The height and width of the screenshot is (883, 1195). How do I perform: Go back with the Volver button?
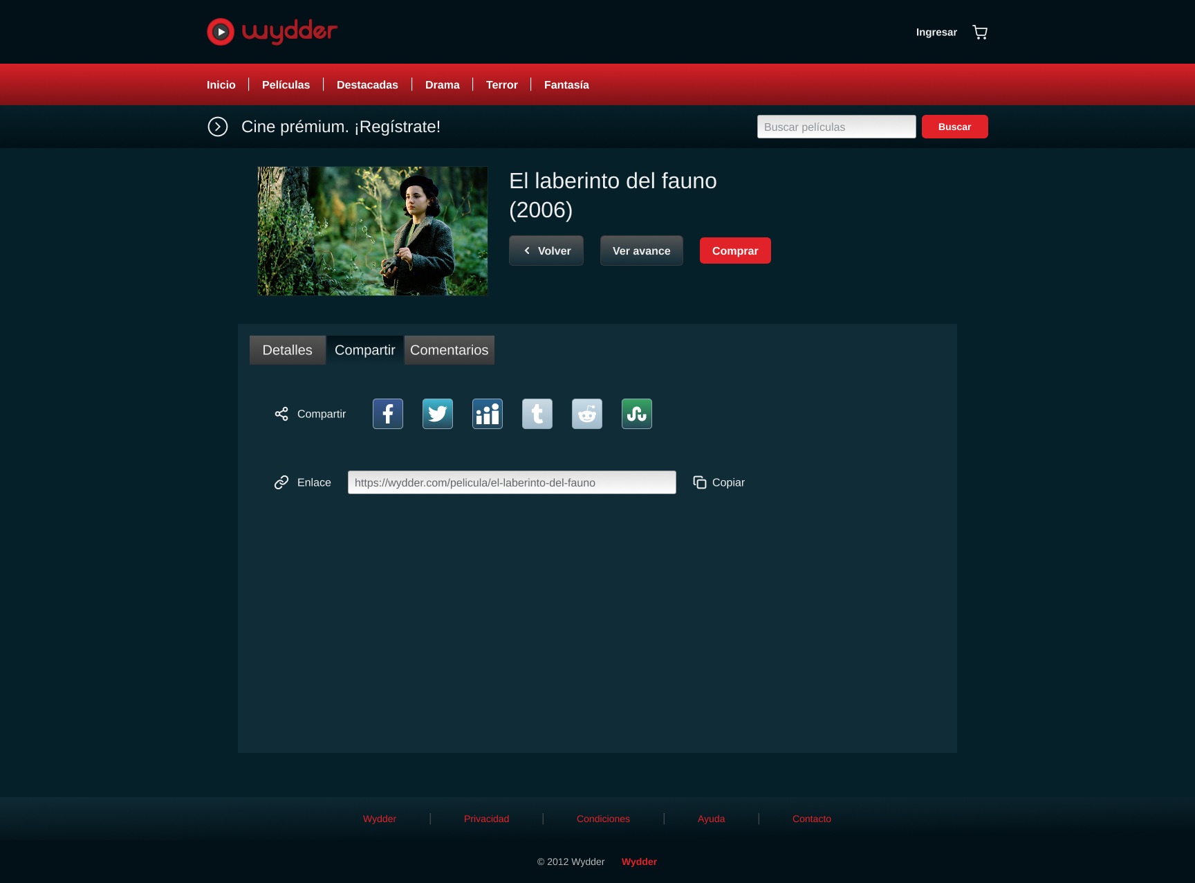click(546, 251)
